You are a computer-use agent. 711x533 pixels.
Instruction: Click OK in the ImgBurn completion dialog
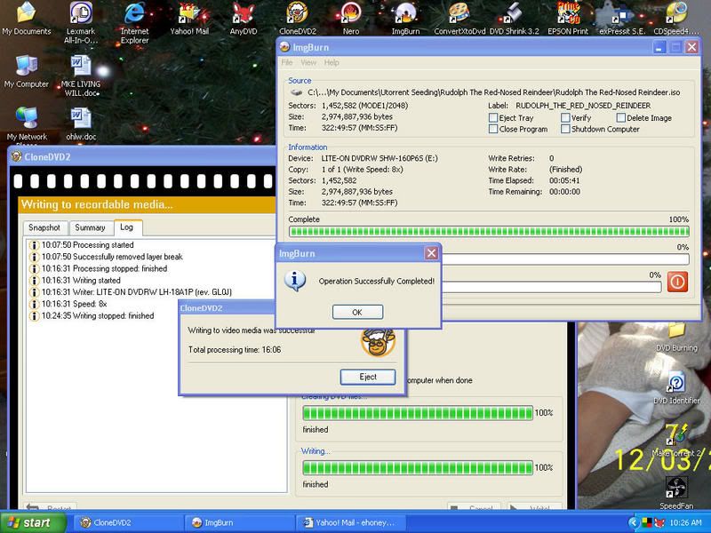[357, 313]
